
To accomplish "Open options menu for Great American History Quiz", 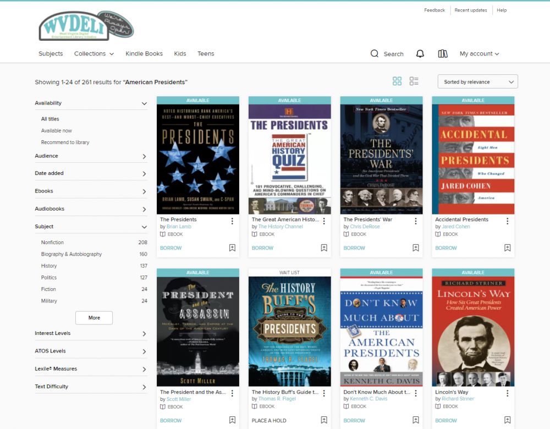I will click(324, 221).
